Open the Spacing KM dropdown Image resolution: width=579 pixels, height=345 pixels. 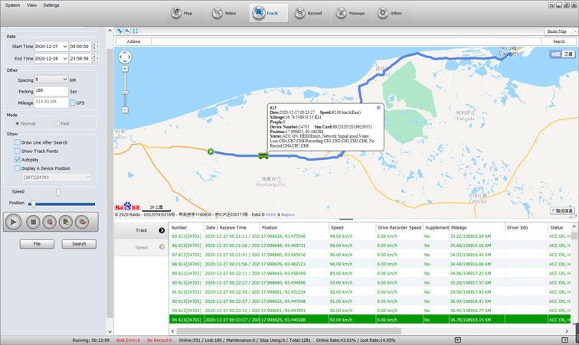[64, 79]
